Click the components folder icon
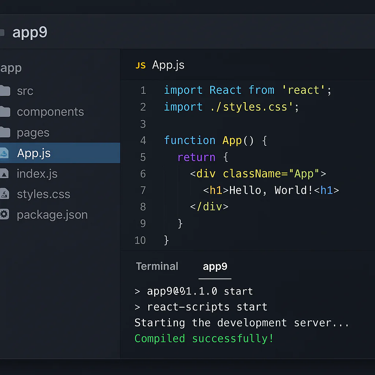The height and width of the screenshot is (375, 375). coord(5,111)
